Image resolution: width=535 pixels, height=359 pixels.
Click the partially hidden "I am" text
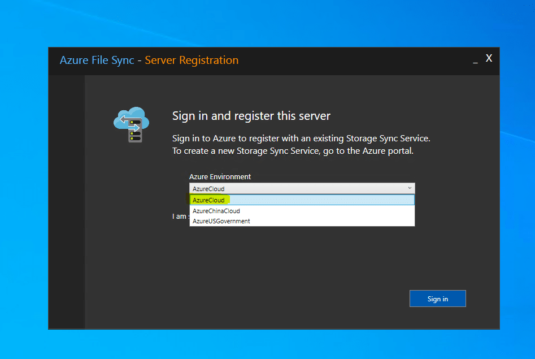179,217
